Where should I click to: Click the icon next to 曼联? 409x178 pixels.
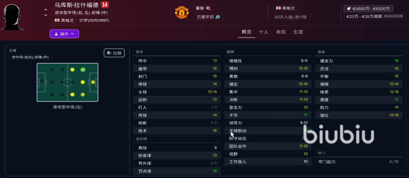coord(208,8)
